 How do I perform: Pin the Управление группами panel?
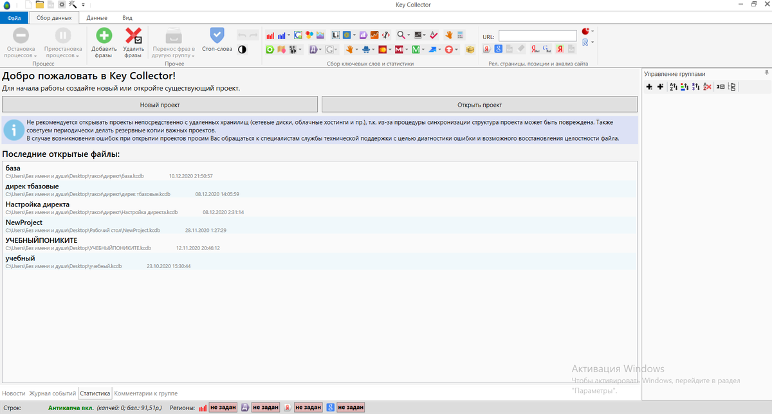(x=766, y=73)
